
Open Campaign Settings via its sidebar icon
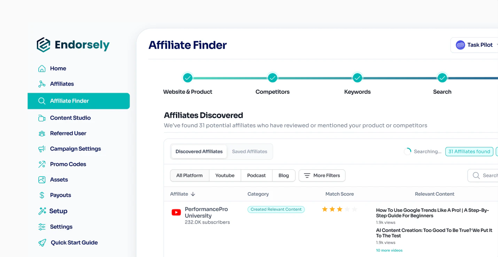coord(41,149)
